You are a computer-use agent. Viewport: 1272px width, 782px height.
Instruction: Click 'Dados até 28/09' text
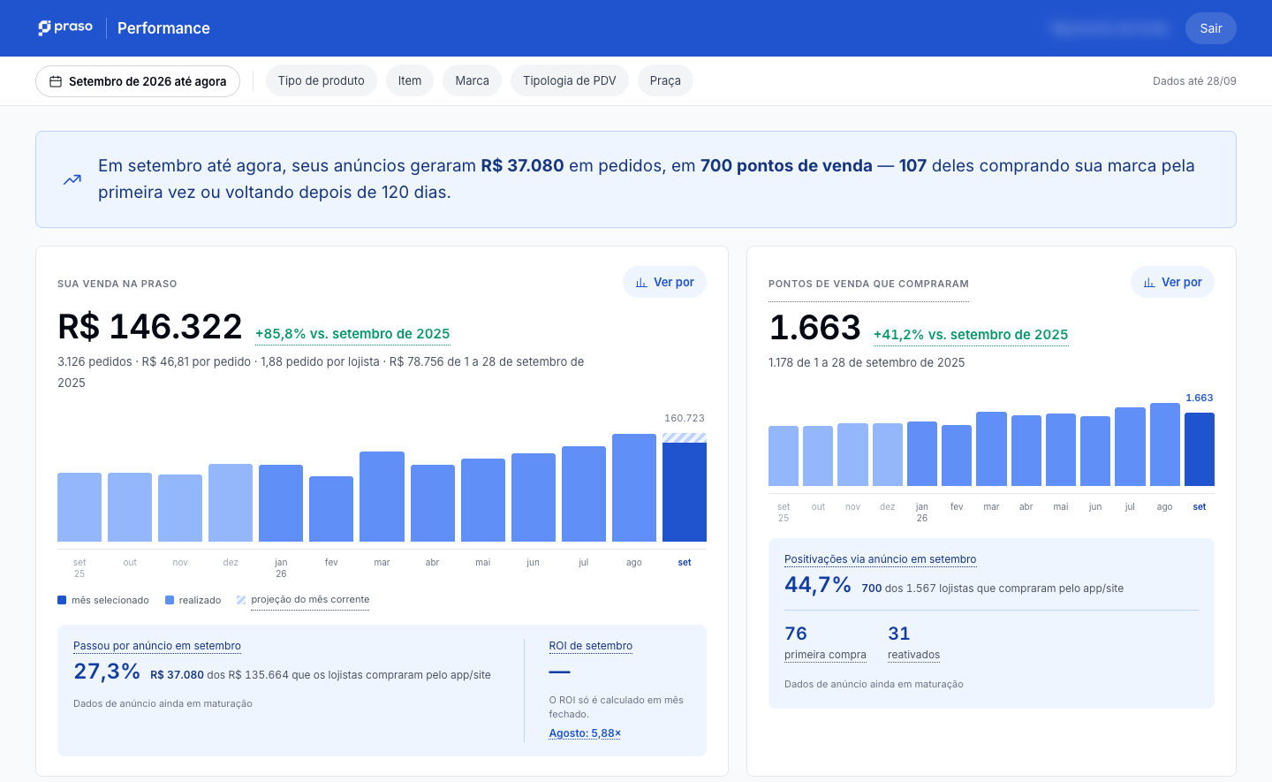[1194, 81]
